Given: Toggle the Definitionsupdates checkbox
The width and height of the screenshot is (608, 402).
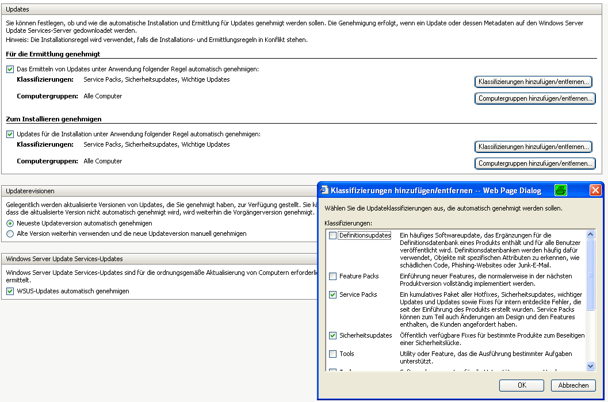Looking at the screenshot, I should click(332, 235).
